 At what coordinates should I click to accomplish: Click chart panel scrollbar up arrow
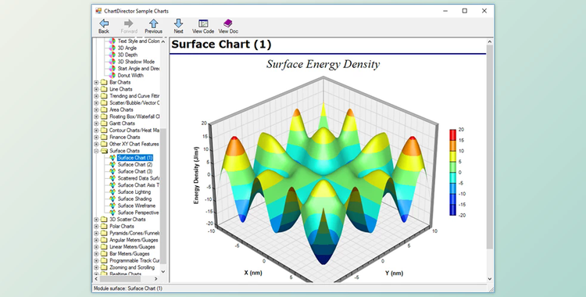point(490,41)
